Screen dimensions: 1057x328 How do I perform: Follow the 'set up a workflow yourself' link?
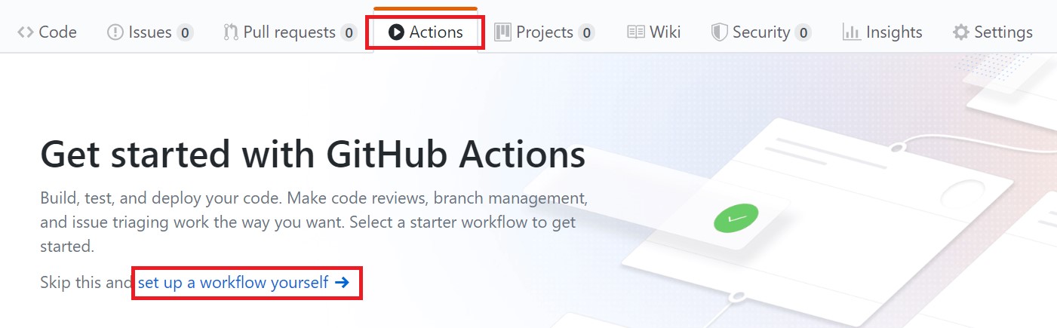[233, 283]
